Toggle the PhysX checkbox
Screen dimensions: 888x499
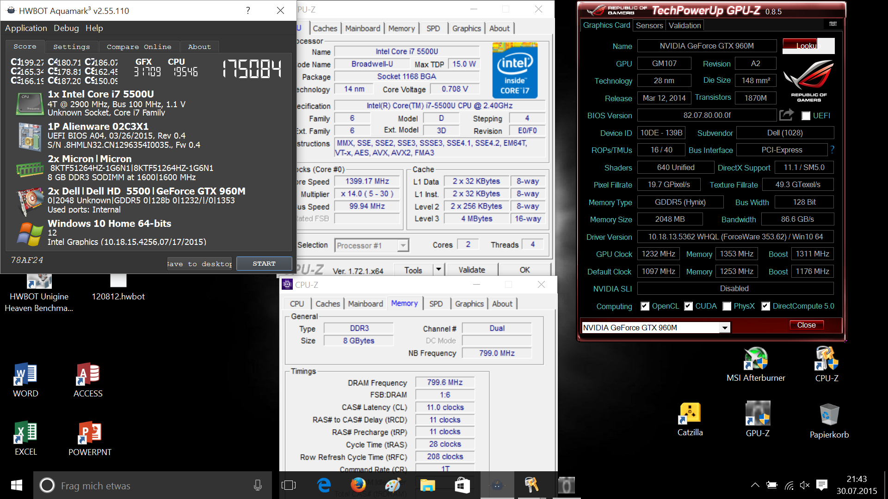[727, 306]
